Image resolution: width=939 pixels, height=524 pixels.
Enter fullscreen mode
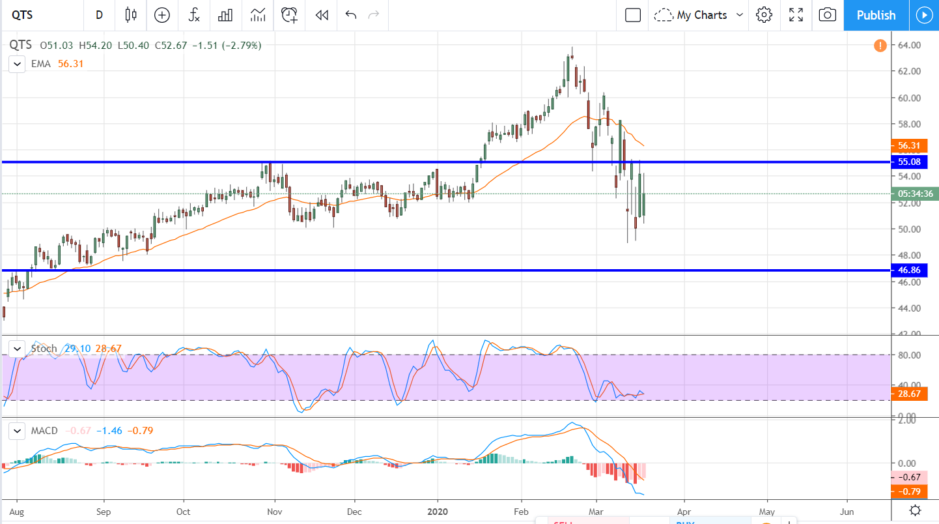pos(796,15)
